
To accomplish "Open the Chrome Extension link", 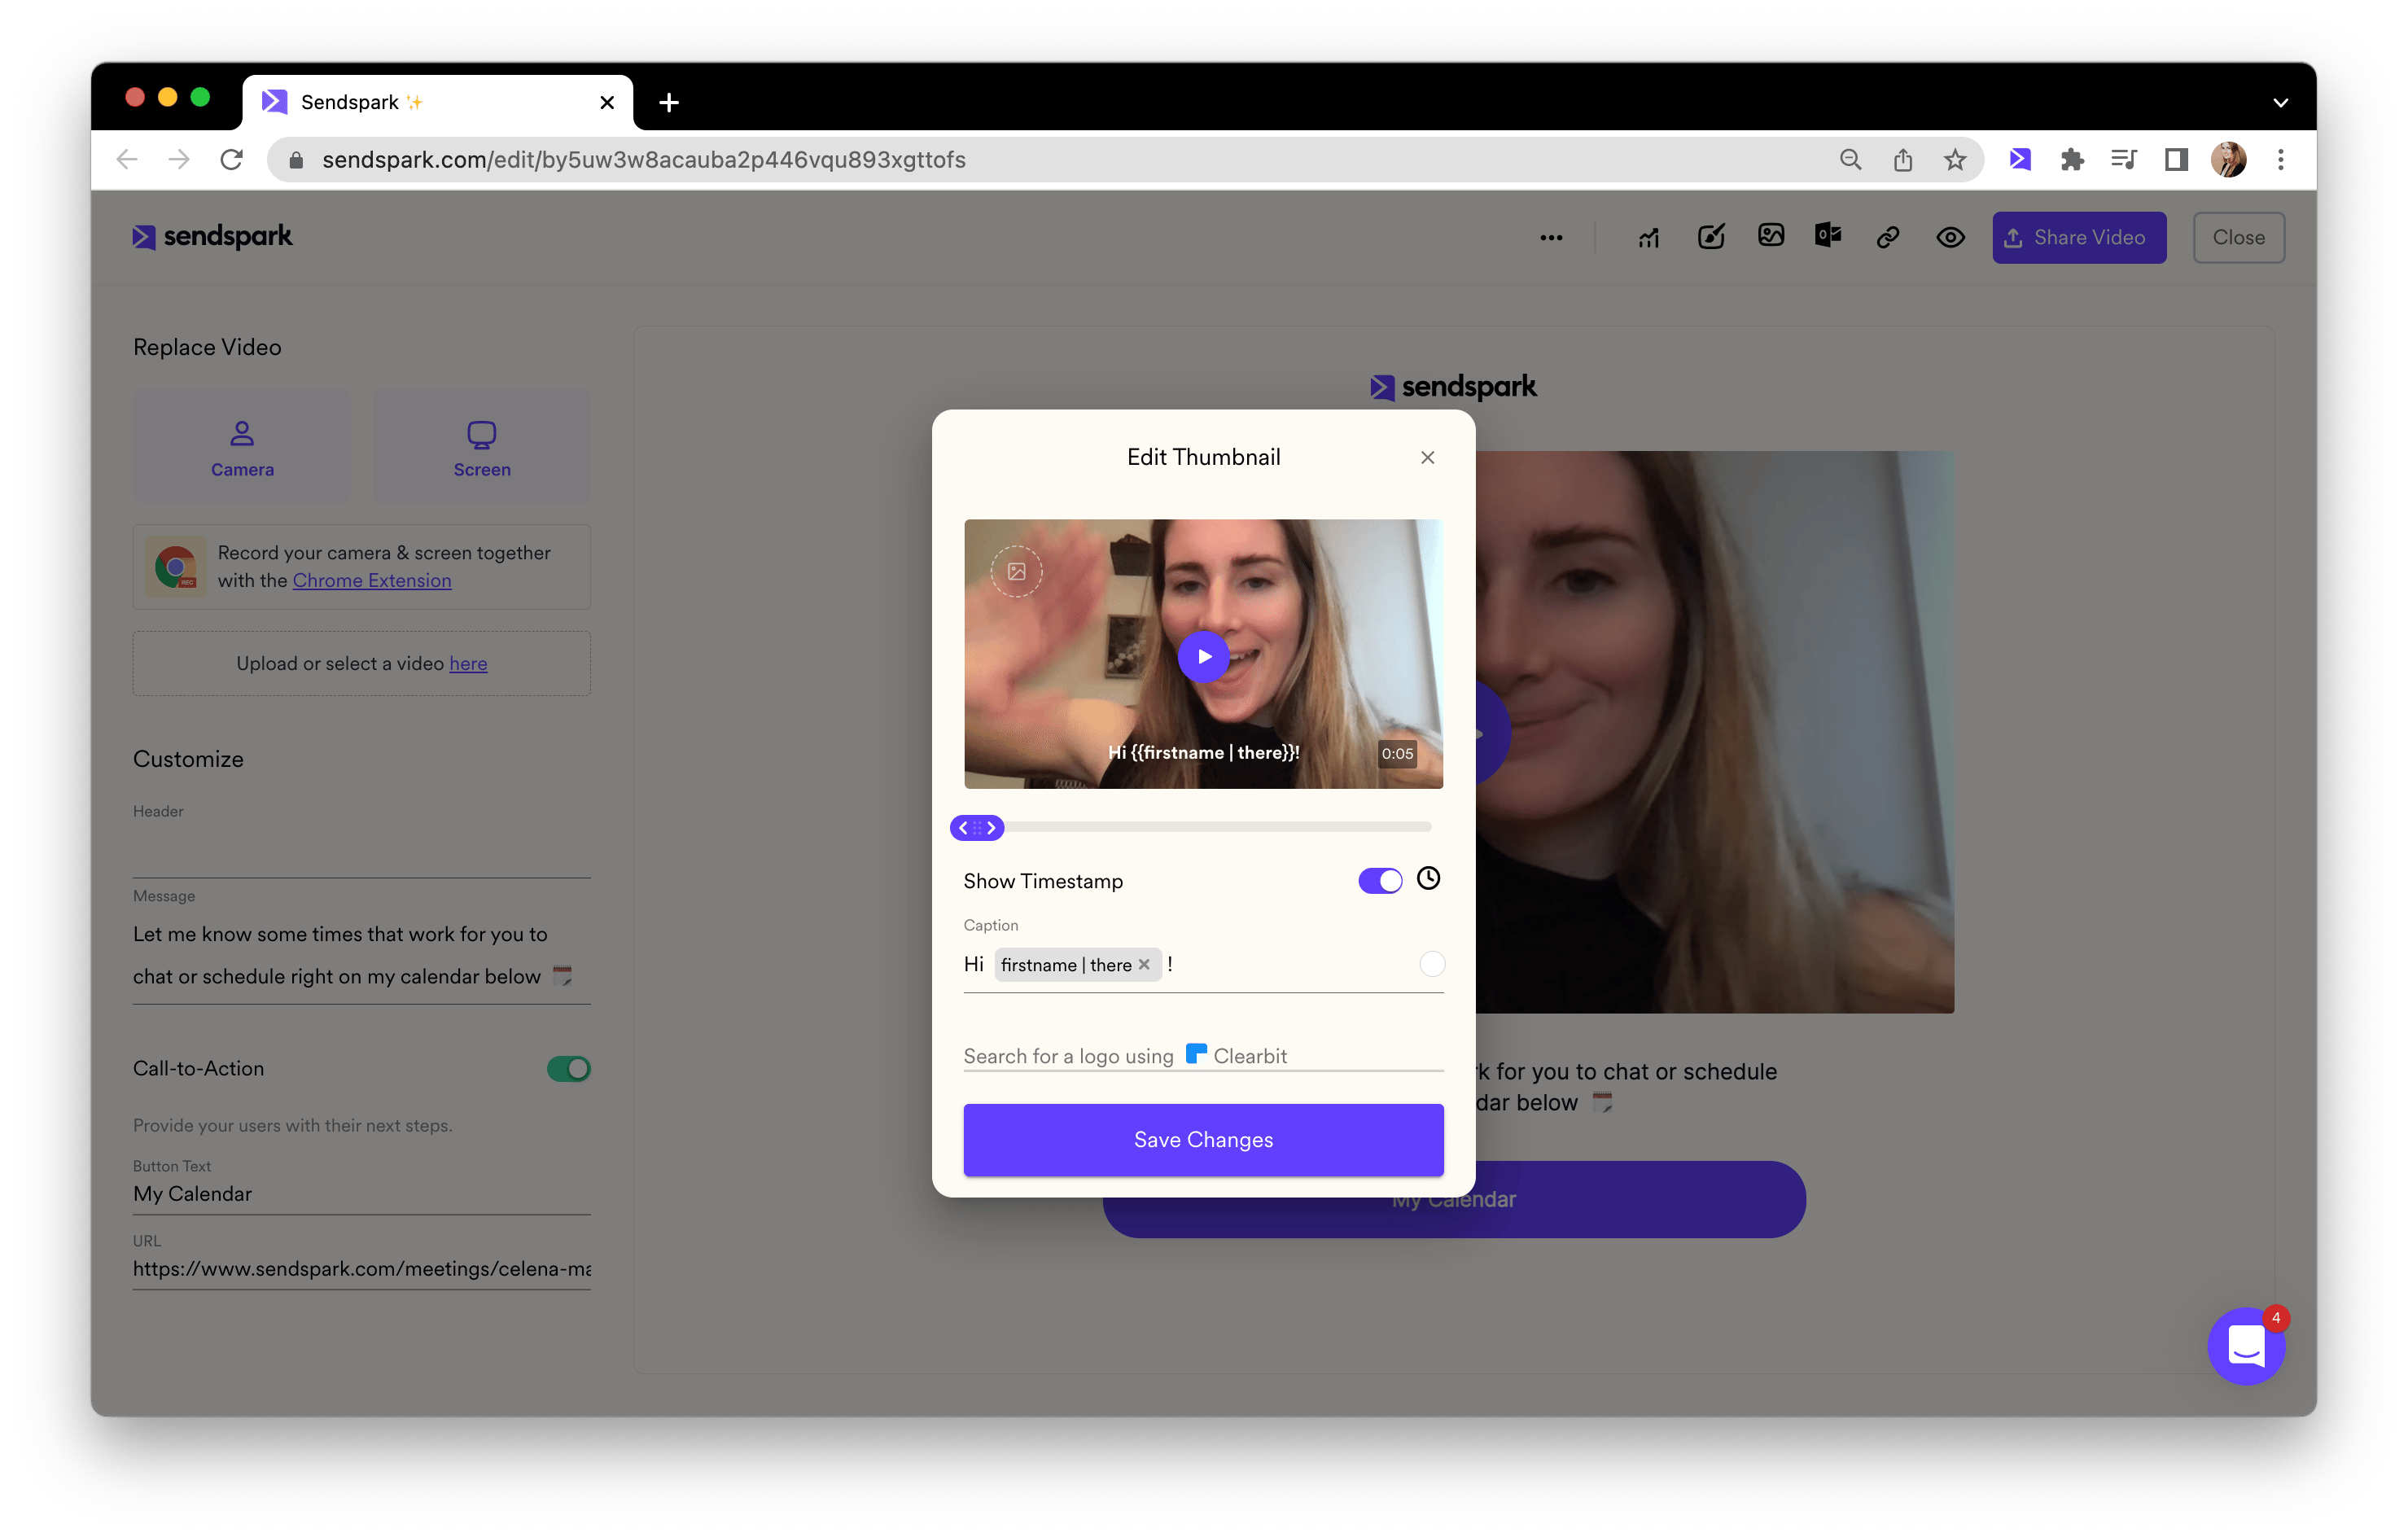I will [372, 581].
